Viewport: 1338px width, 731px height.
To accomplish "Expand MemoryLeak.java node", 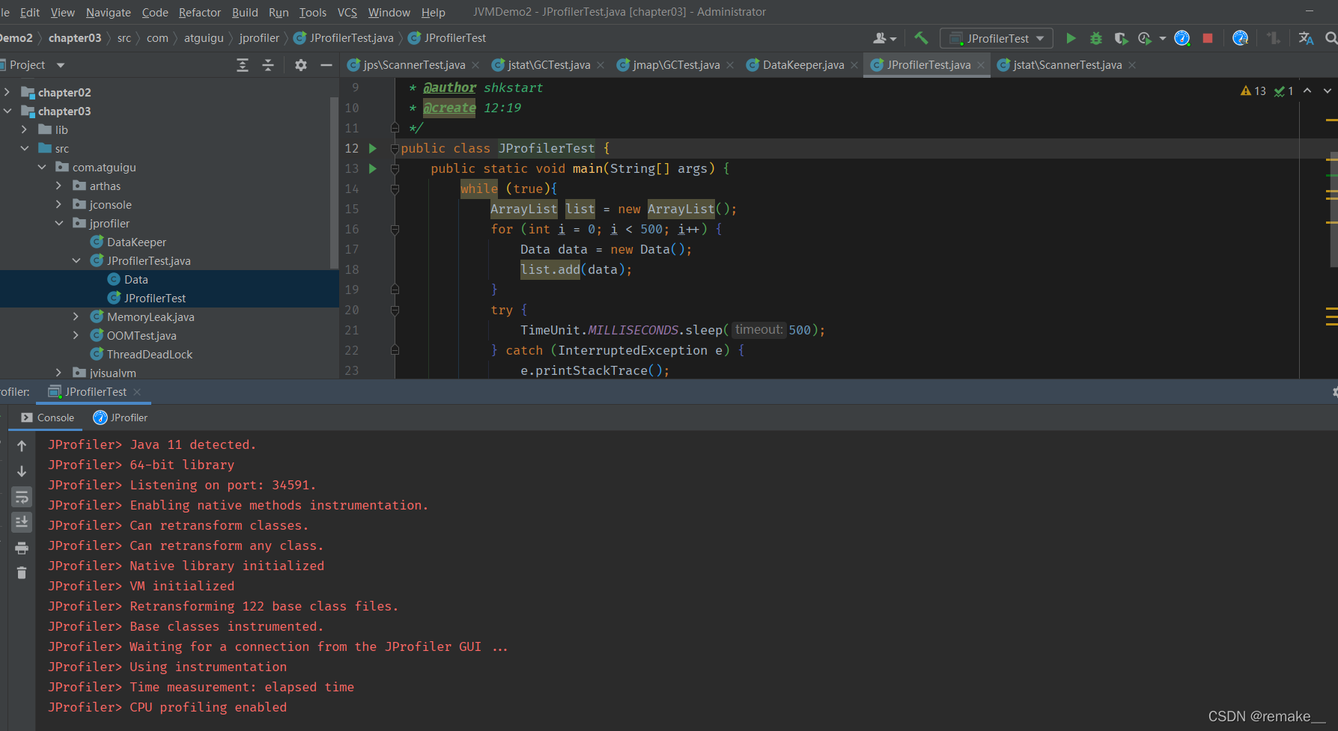I will [76, 316].
